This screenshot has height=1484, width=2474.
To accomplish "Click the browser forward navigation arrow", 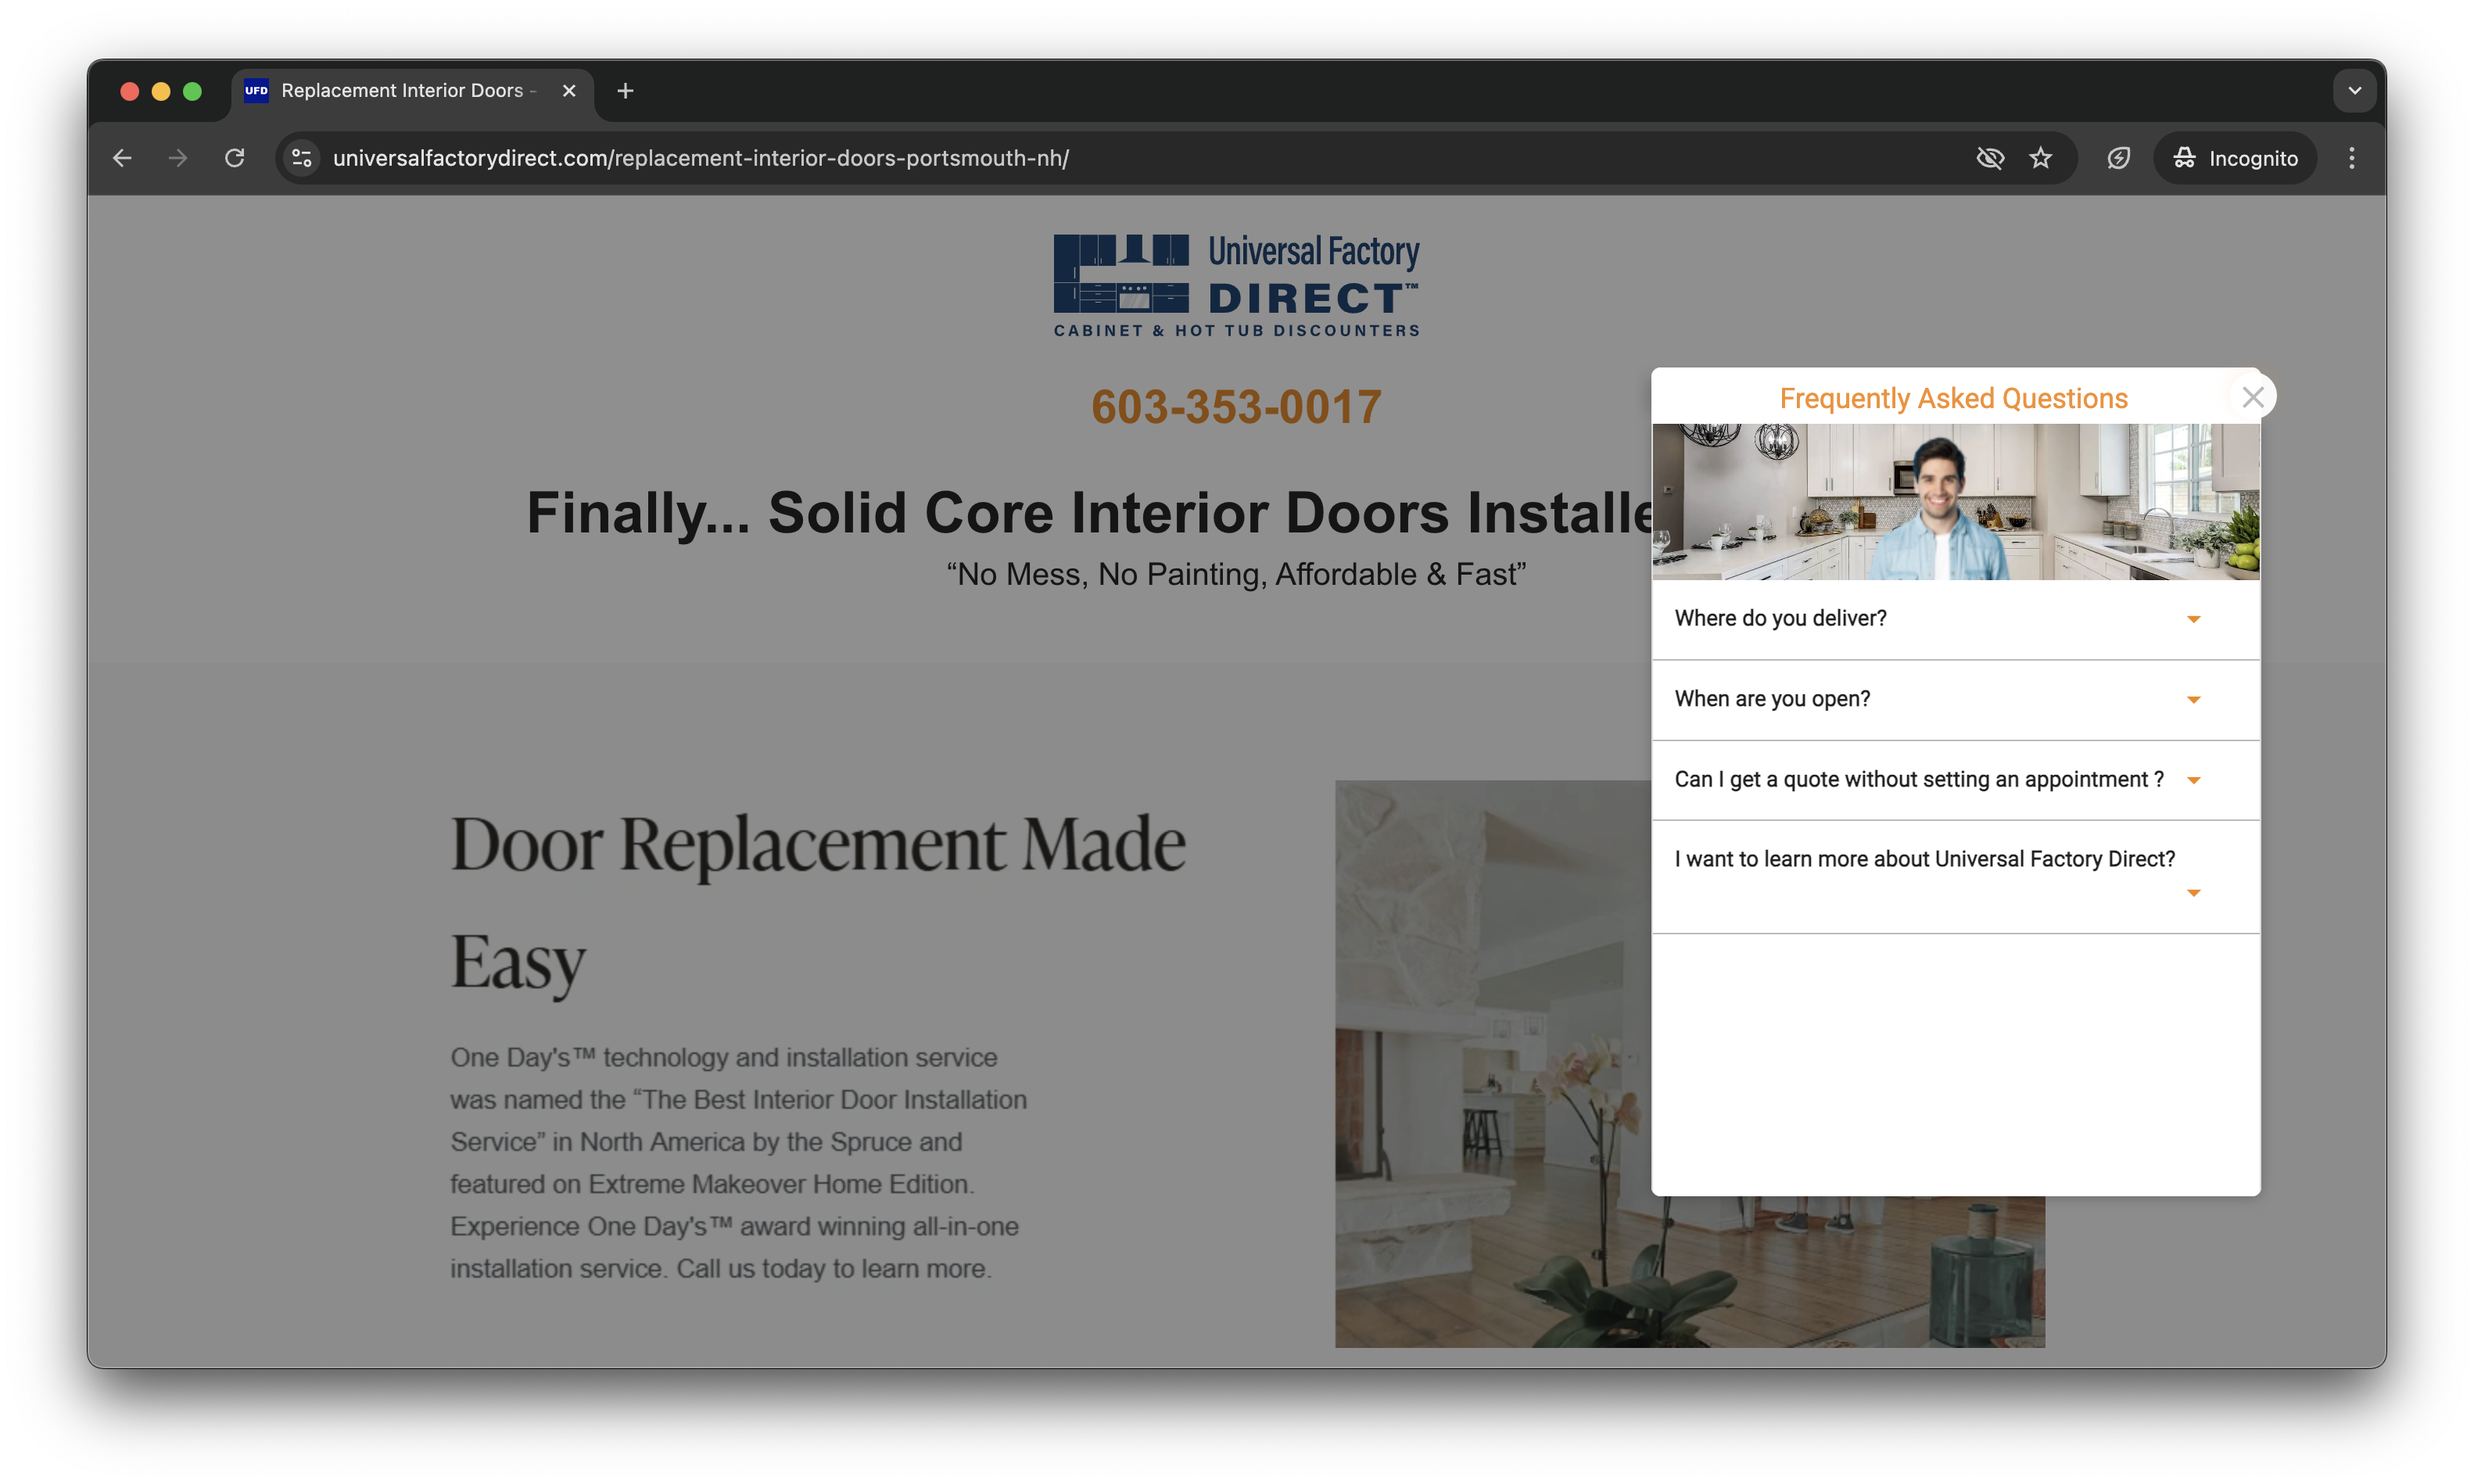I will click(x=177, y=157).
